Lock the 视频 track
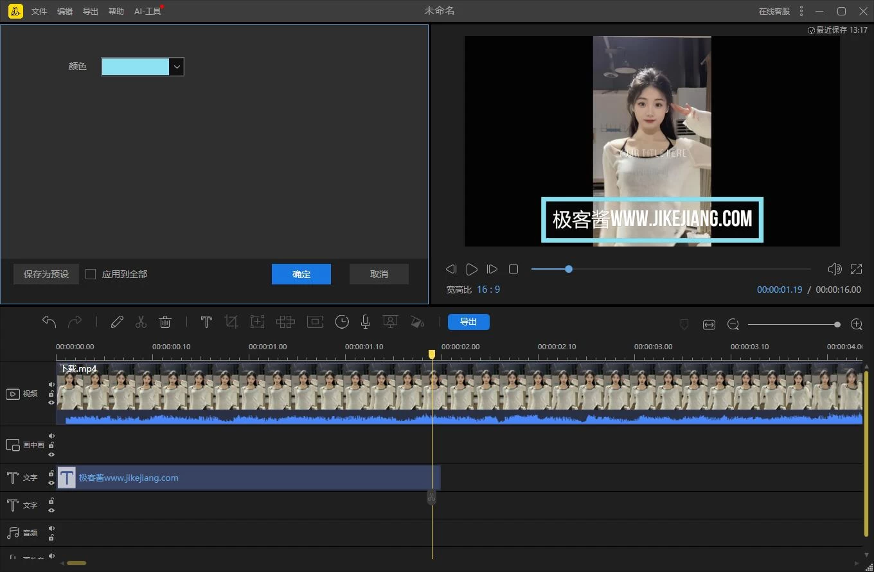Viewport: 874px width, 572px height. (x=51, y=394)
